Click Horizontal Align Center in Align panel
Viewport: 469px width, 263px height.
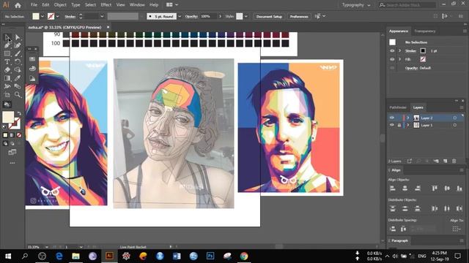tap(405, 188)
